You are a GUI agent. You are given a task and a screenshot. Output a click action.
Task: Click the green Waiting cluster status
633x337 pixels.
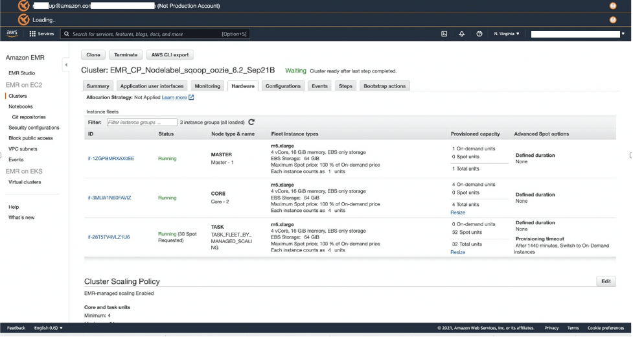coord(295,71)
